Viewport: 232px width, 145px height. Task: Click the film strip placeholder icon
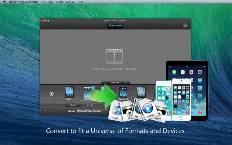pyautogui.click(x=114, y=57)
